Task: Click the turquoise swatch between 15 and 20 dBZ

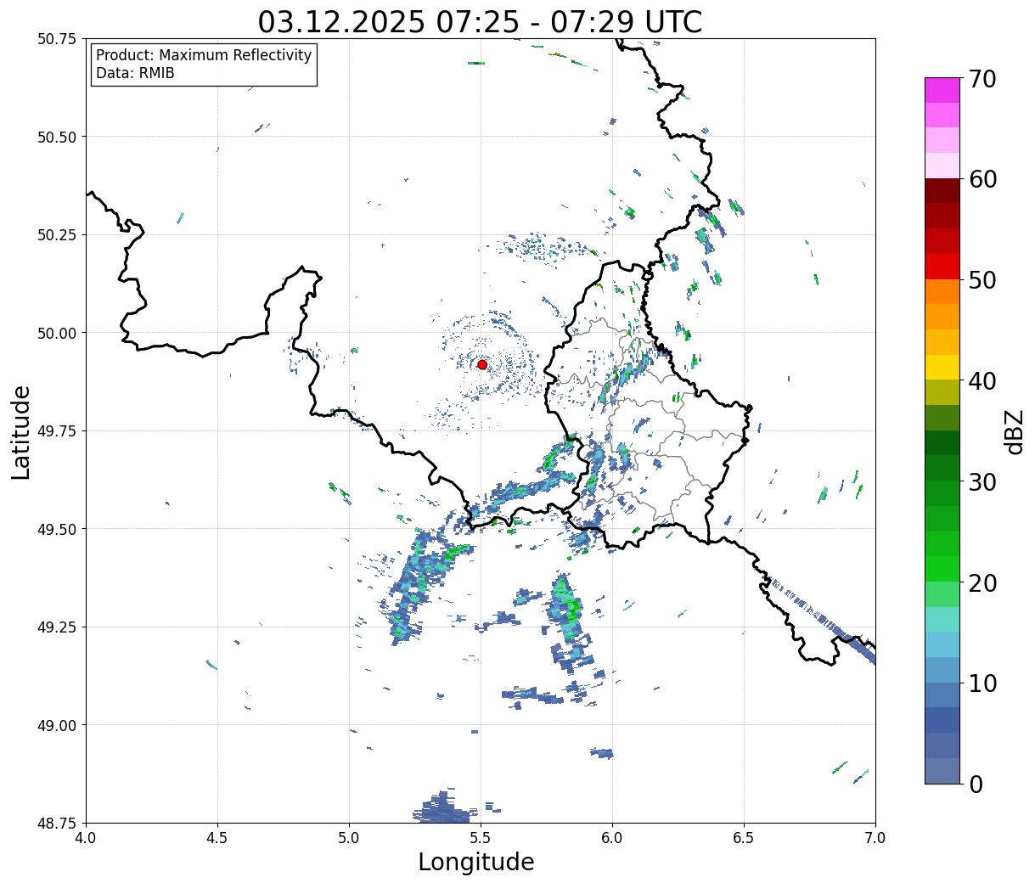Action: tap(942, 620)
